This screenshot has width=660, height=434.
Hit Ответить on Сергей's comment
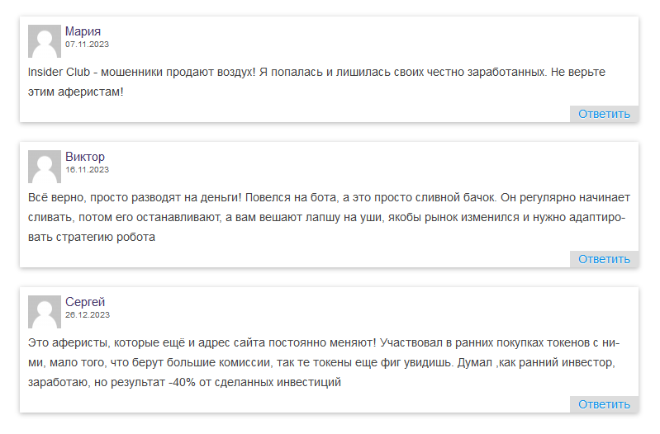point(604,404)
